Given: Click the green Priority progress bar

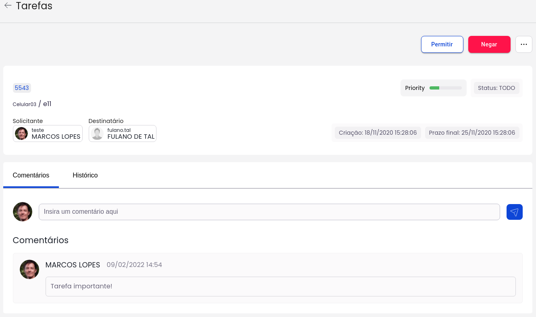Looking at the screenshot, I should 445,88.
